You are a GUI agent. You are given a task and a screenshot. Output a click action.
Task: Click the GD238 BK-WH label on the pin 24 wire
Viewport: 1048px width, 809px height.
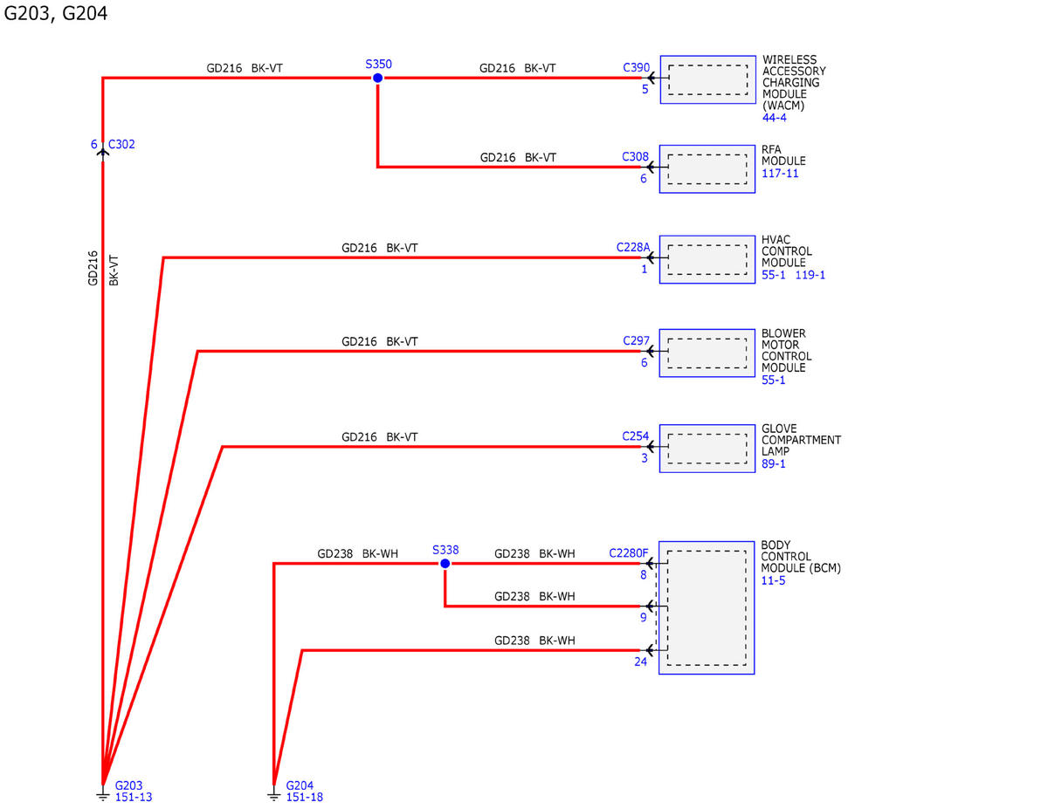(x=534, y=641)
